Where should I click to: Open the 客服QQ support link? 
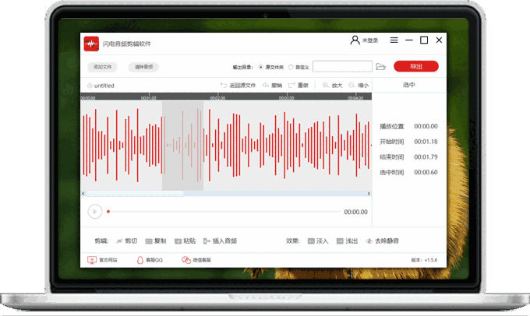click(x=150, y=260)
